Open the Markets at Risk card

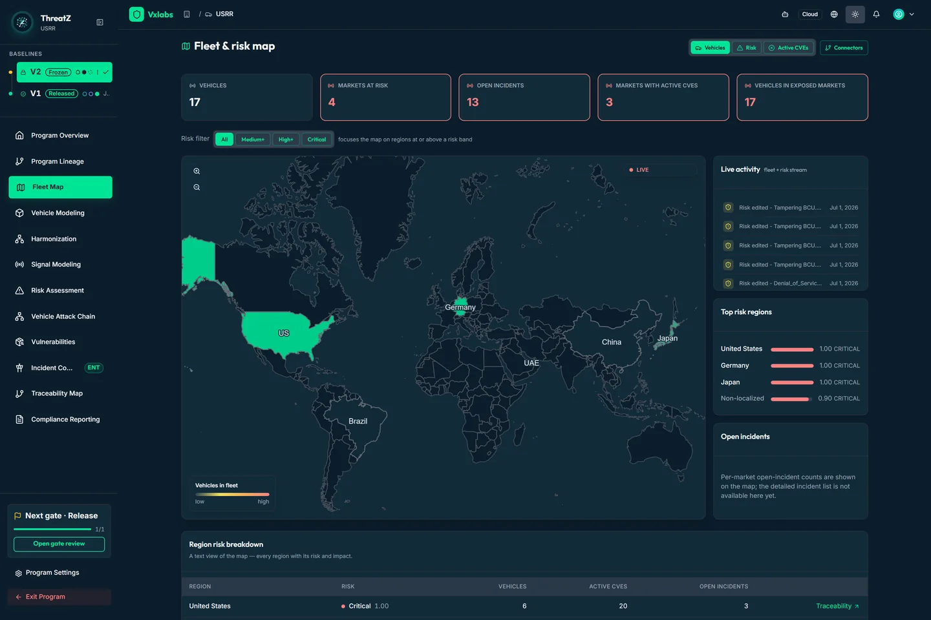(x=385, y=98)
